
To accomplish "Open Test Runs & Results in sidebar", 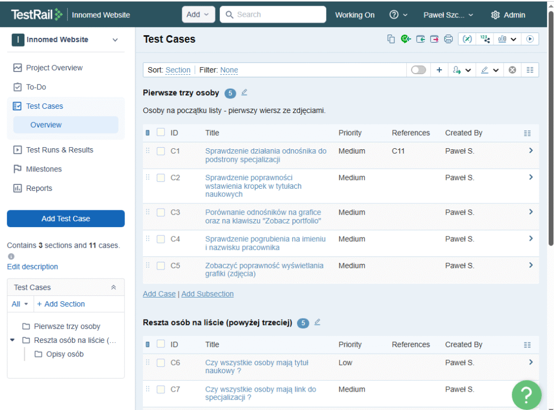I will click(x=60, y=150).
